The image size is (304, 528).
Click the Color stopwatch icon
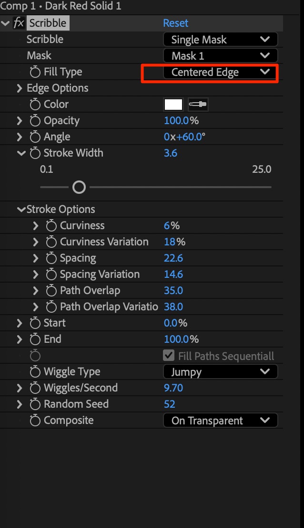pyautogui.click(x=35, y=105)
